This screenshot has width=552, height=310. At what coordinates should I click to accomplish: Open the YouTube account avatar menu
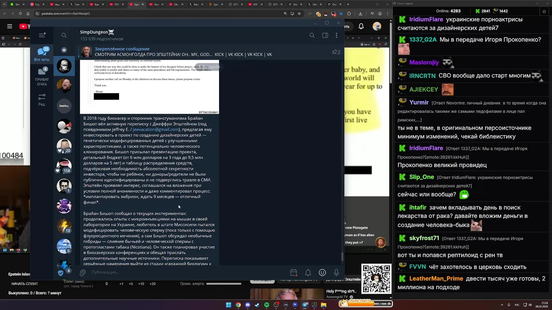tap(377, 26)
